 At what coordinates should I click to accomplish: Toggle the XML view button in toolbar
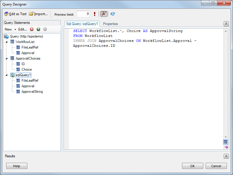click(x=104, y=14)
